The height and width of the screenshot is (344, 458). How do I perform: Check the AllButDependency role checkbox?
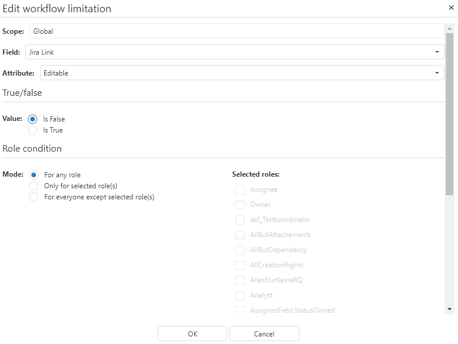pyautogui.click(x=239, y=250)
